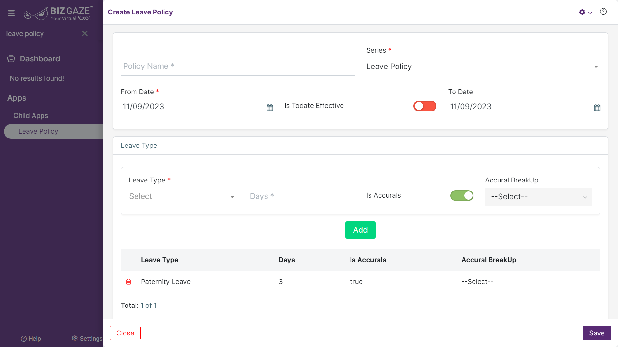Click '--Select--' cell in Paternity Leave row
This screenshot has height=347, width=618.
[x=477, y=282]
